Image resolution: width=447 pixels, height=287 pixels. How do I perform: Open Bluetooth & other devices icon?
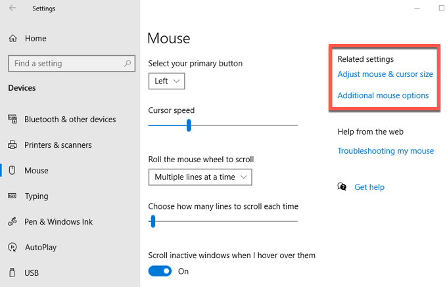pyautogui.click(x=12, y=120)
